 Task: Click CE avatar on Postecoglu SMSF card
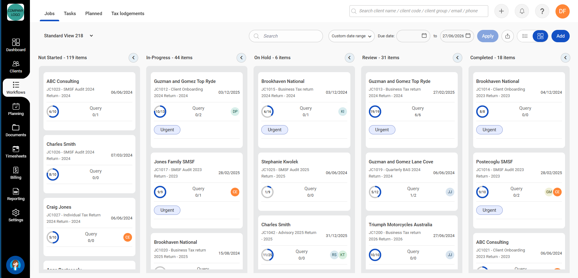(557, 192)
